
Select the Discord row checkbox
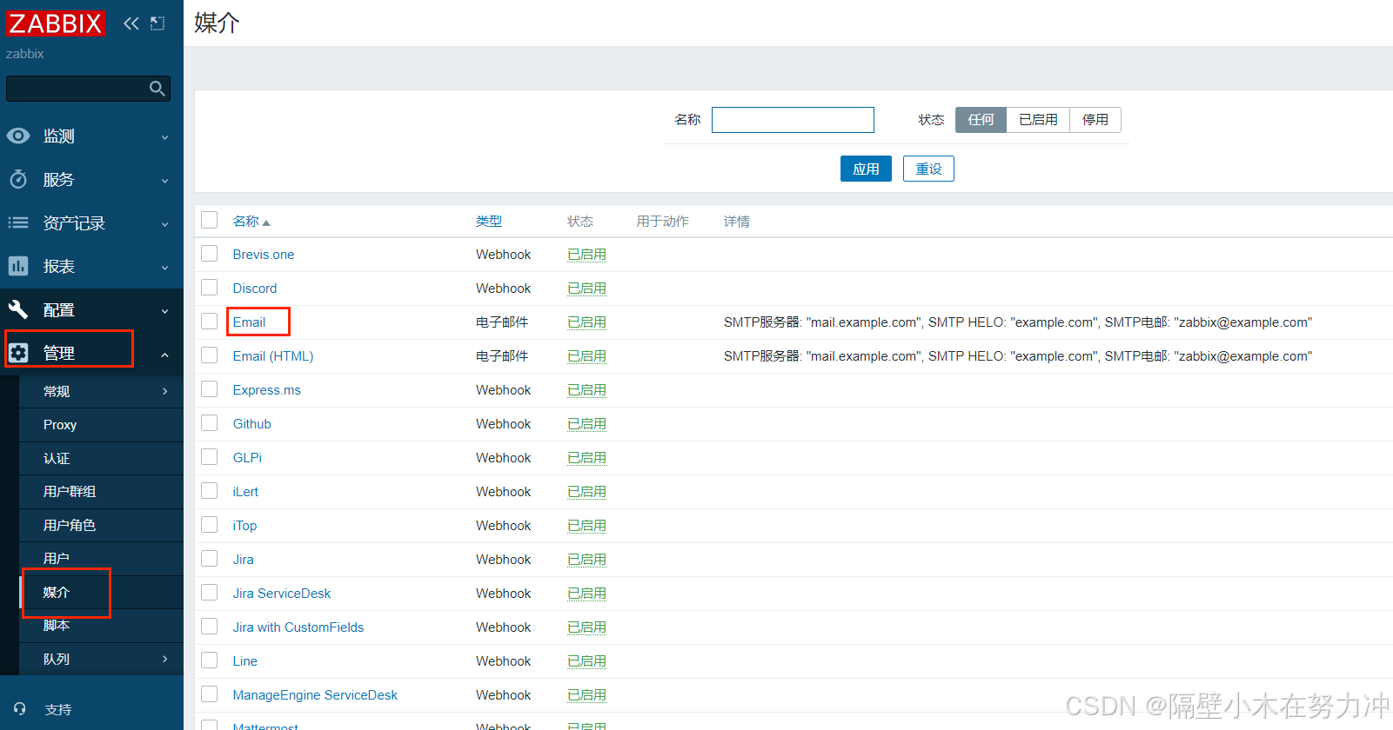pyautogui.click(x=210, y=288)
